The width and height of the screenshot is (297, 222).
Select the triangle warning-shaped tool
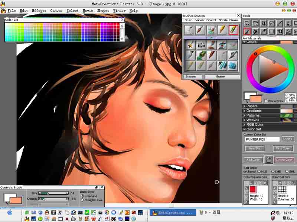(x=288, y=32)
